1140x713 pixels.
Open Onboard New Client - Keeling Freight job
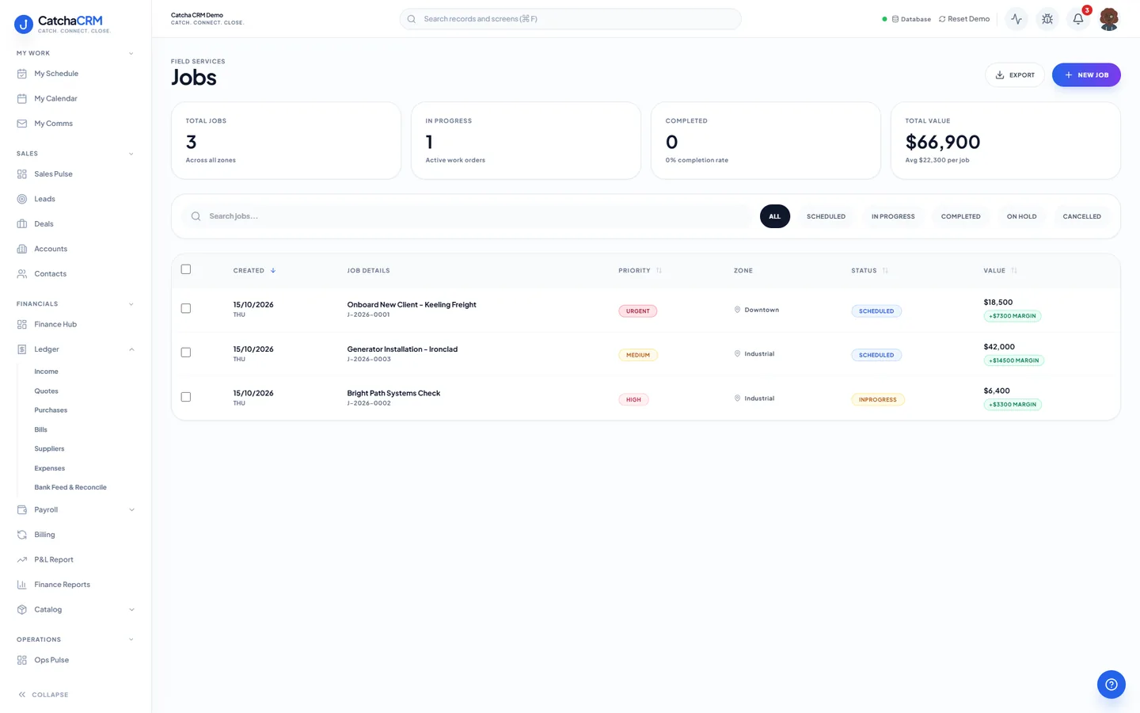pyautogui.click(x=412, y=305)
